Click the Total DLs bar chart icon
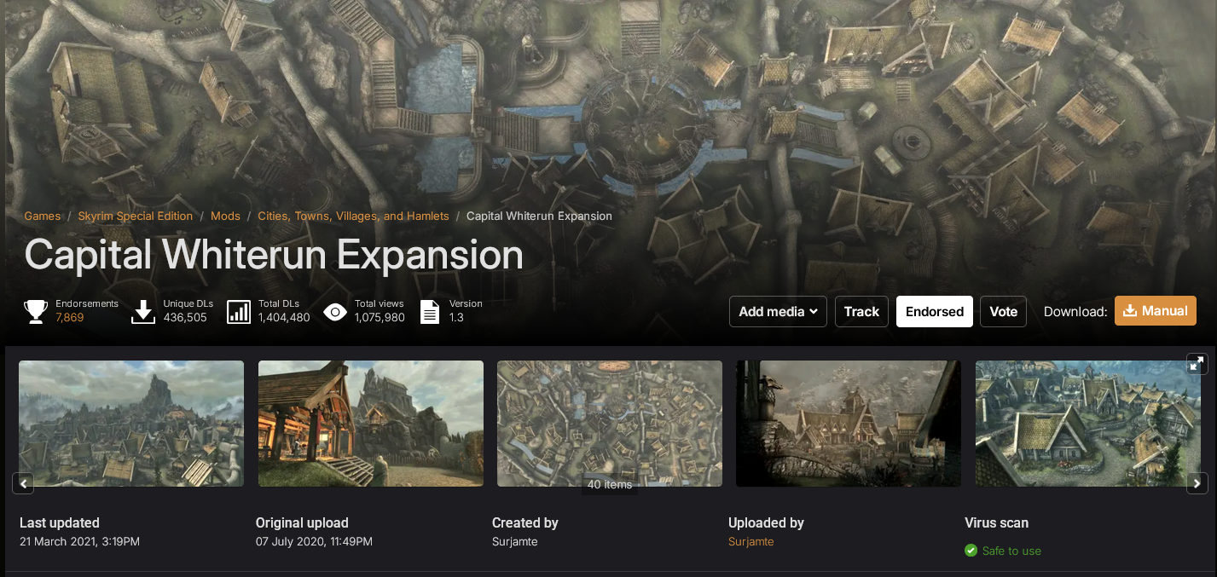 (x=239, y=312)
